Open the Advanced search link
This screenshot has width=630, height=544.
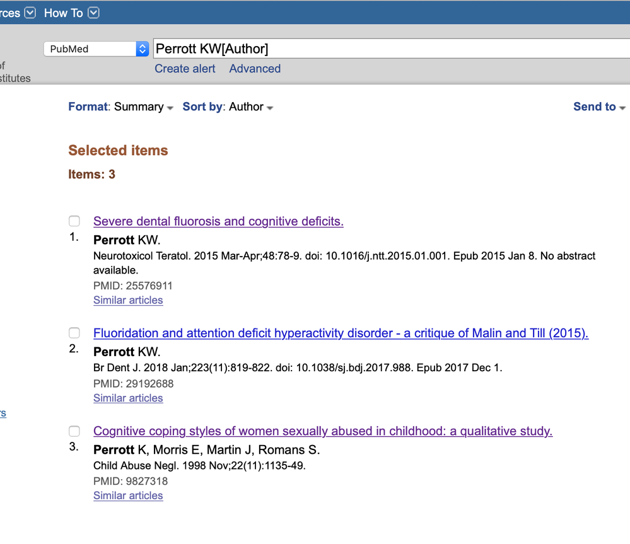click(x=255, y=69)
